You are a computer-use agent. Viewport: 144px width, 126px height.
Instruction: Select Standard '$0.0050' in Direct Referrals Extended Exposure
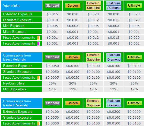[x=52, y=66]
